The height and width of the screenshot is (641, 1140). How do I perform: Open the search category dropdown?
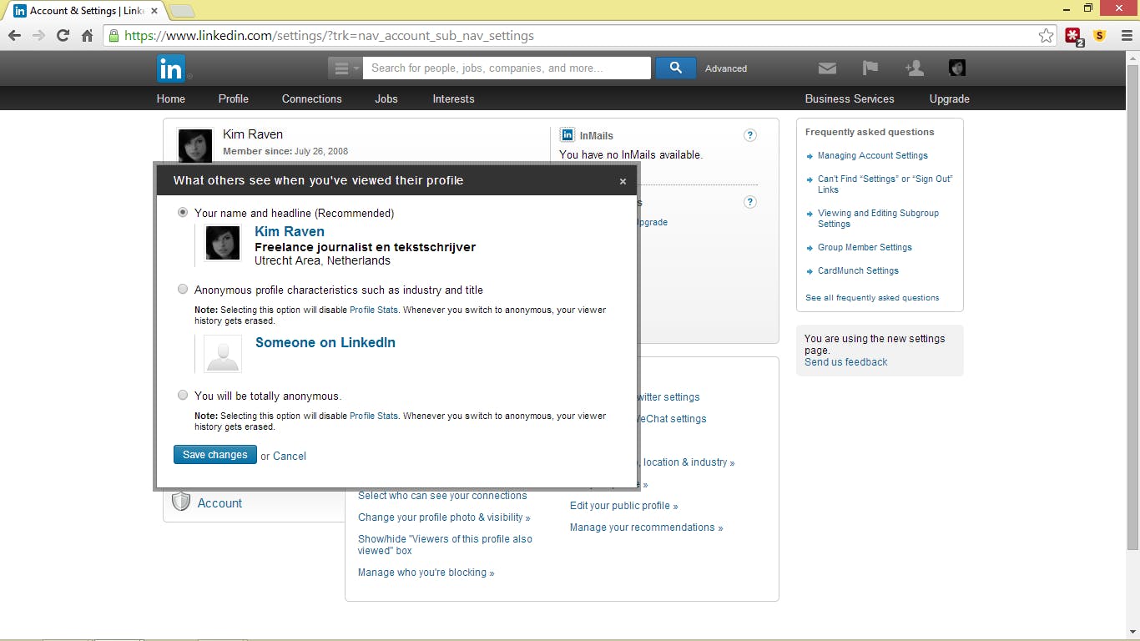[x=345, y=68]
